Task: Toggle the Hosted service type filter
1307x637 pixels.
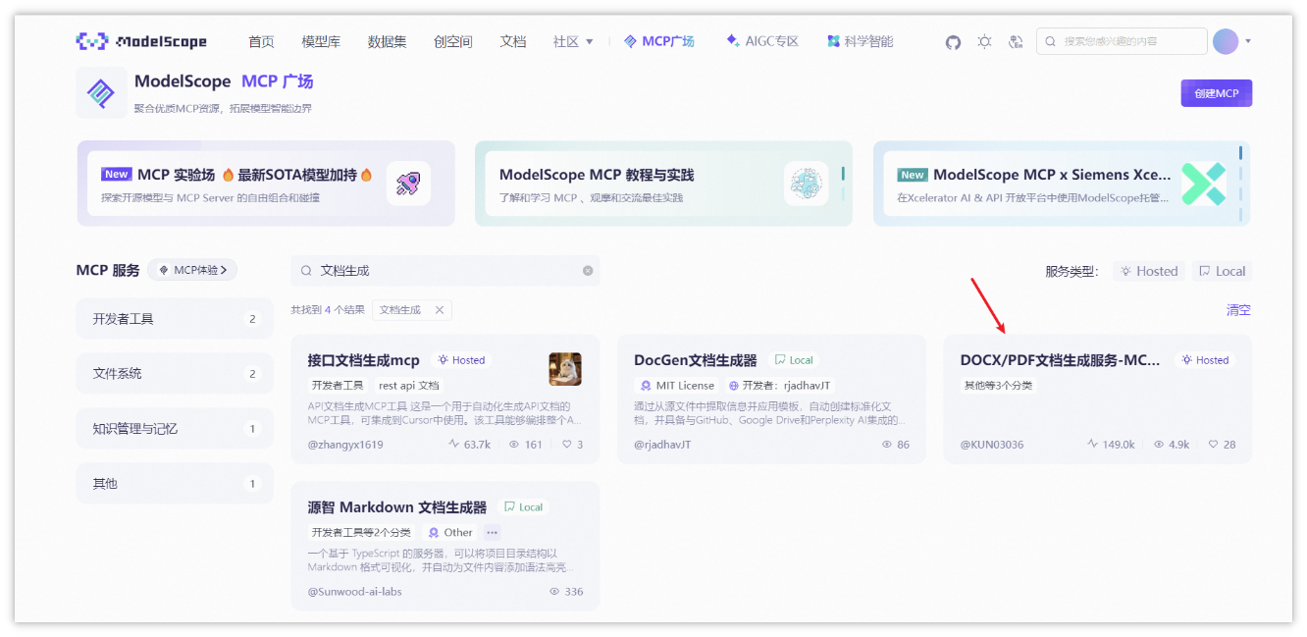Action: (x=1149, y=271)
